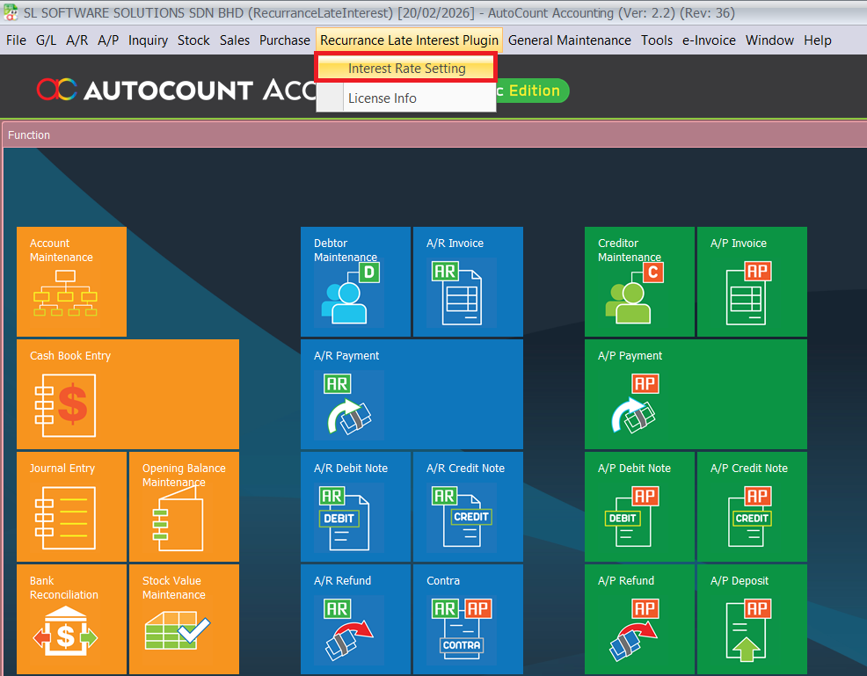Screen dimensions: 867x676
Task: Open the Inquiry menu
Action: [x=148, y=40]
